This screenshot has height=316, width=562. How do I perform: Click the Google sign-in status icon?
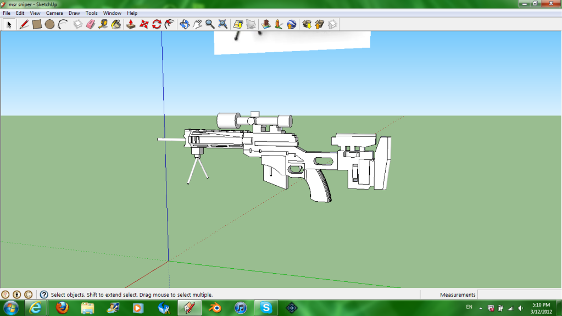click(29, 295)
